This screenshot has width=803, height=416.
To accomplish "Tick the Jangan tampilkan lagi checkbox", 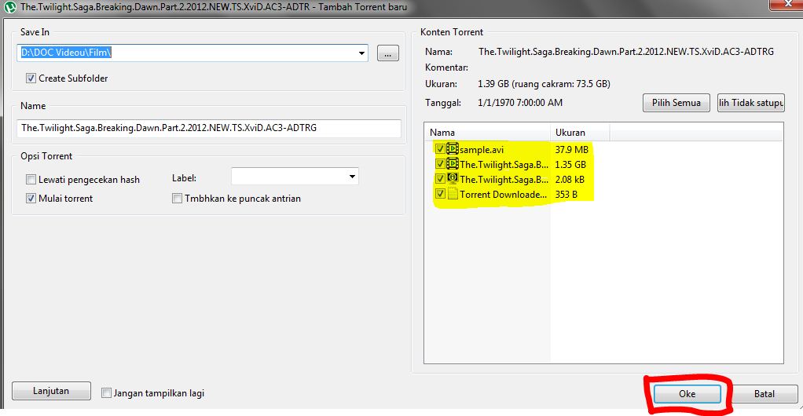I will click(x=106, y=393).
